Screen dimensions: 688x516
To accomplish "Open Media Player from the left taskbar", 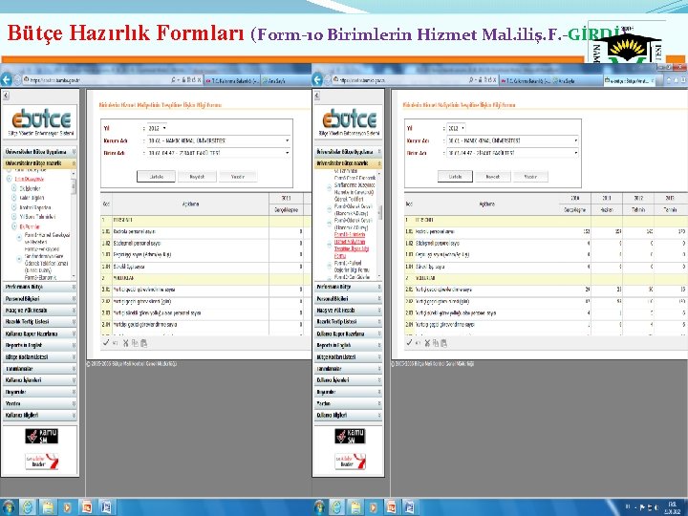I will click(x=67, y=507).
